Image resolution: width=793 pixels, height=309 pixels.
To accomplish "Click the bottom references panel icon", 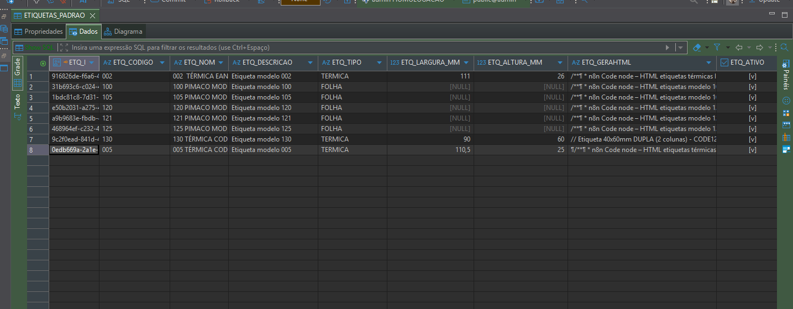I will click(786, 149).
